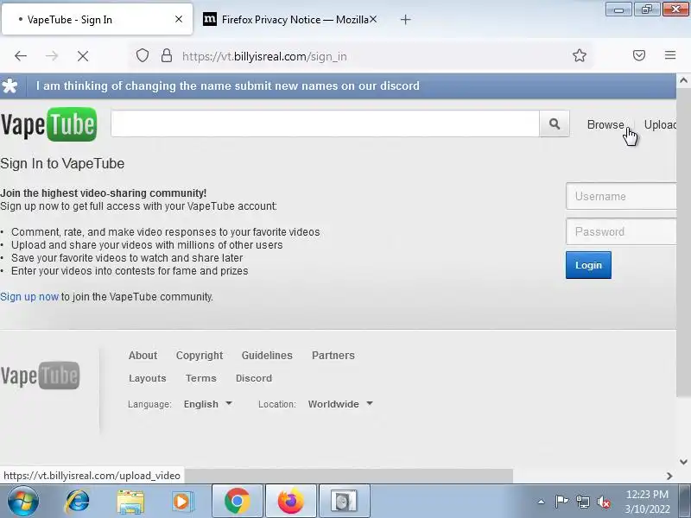The height and width of the screenshot is (518, 691).
Task: Open the Guidelines footer link
Action: click(x=267, y=356)
